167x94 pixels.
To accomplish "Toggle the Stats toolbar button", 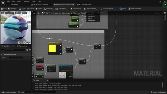I will [123, 9].
